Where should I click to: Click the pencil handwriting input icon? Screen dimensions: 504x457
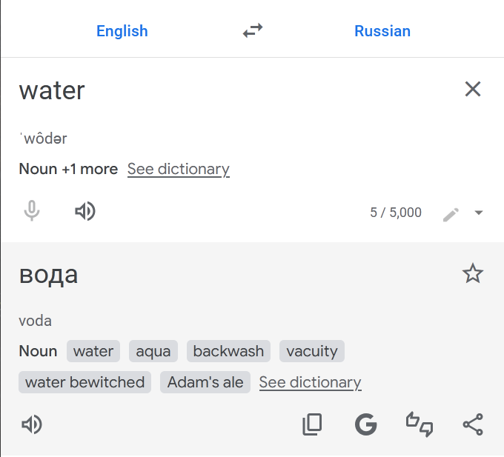tap(451, 213)
